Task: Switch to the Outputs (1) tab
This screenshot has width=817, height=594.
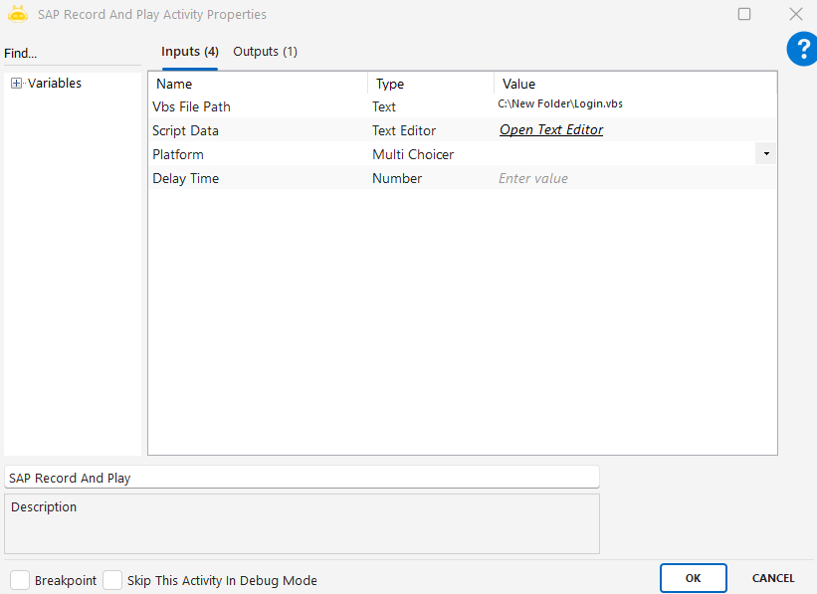Action: [x=265, y=52]
